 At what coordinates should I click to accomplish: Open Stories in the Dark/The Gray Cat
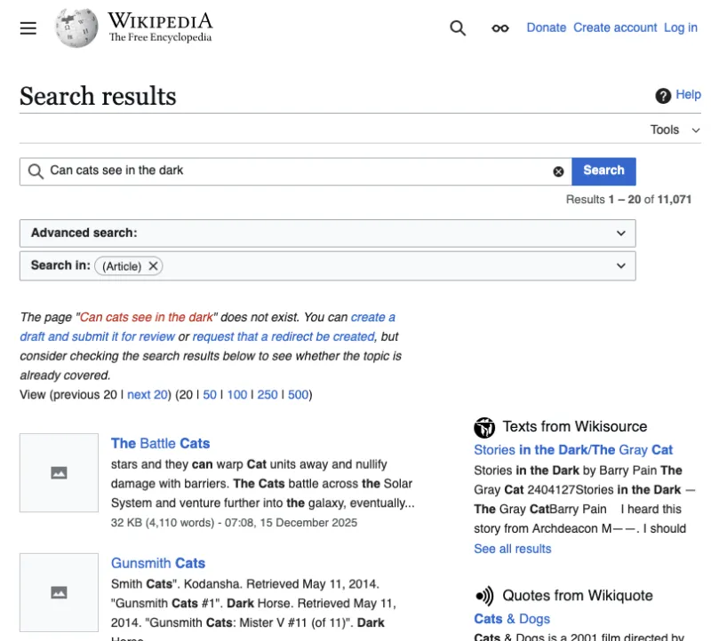573,450
